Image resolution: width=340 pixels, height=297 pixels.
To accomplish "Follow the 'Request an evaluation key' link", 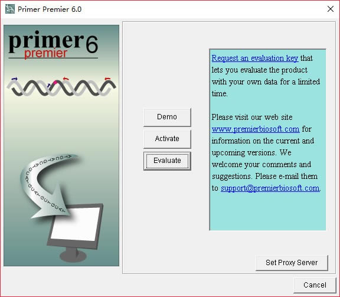I will point(255,58).
